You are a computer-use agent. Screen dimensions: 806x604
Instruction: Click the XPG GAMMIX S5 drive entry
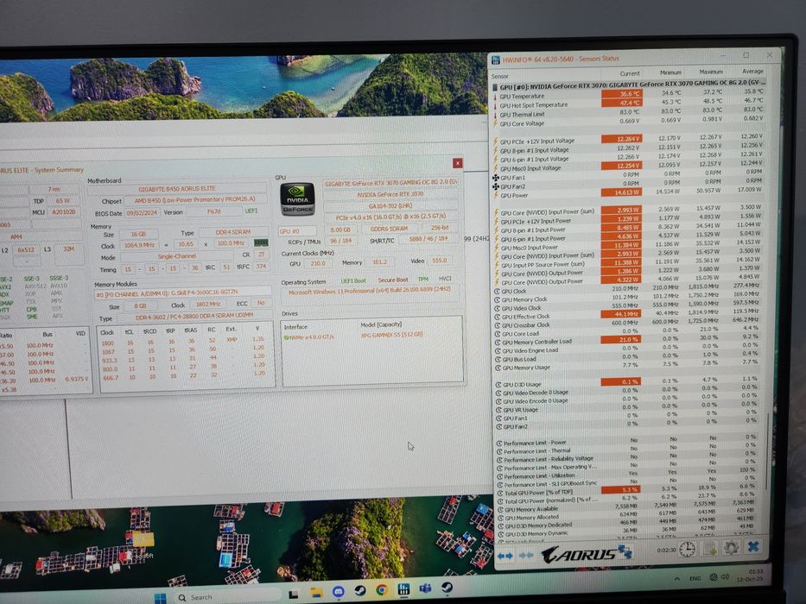pyautogui.click(x=391, y=335)
